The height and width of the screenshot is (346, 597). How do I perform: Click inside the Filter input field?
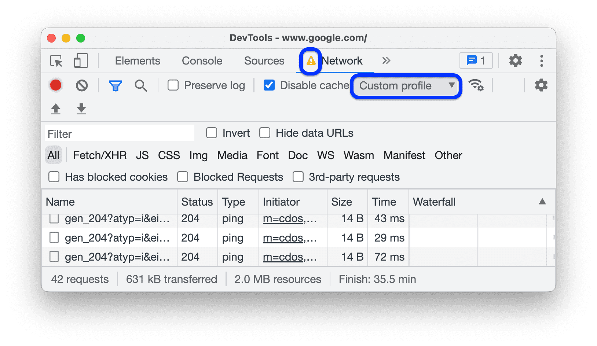coord(119,133)
